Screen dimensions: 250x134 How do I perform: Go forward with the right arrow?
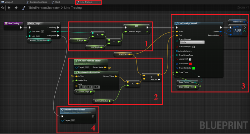[16, 8]
